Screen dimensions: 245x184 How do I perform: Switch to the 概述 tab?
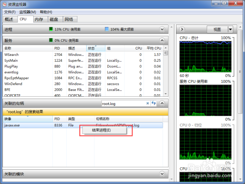pyautogui.click(x=10, y=19)
